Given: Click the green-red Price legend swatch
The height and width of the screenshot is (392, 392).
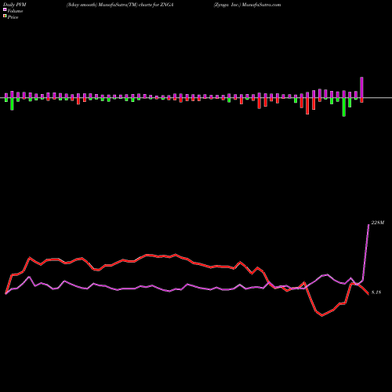Looking at the screenshot, I should coord(5,16).
